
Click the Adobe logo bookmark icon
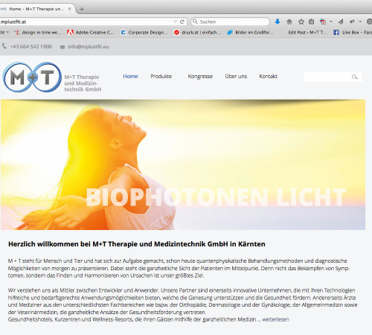tap(70, 33)
